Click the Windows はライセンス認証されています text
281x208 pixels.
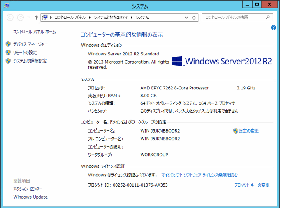pyautogui.click(x=123, y=175)
